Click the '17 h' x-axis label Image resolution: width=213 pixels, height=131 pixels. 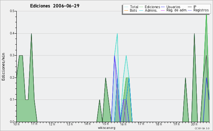[x=141, y=124]
